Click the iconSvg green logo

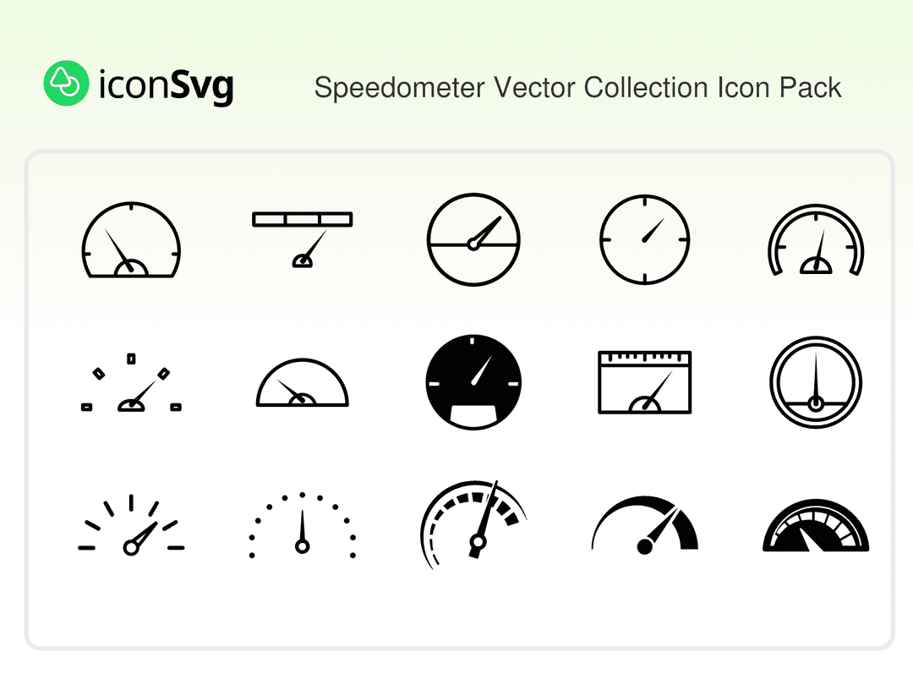tap(67, 83)
